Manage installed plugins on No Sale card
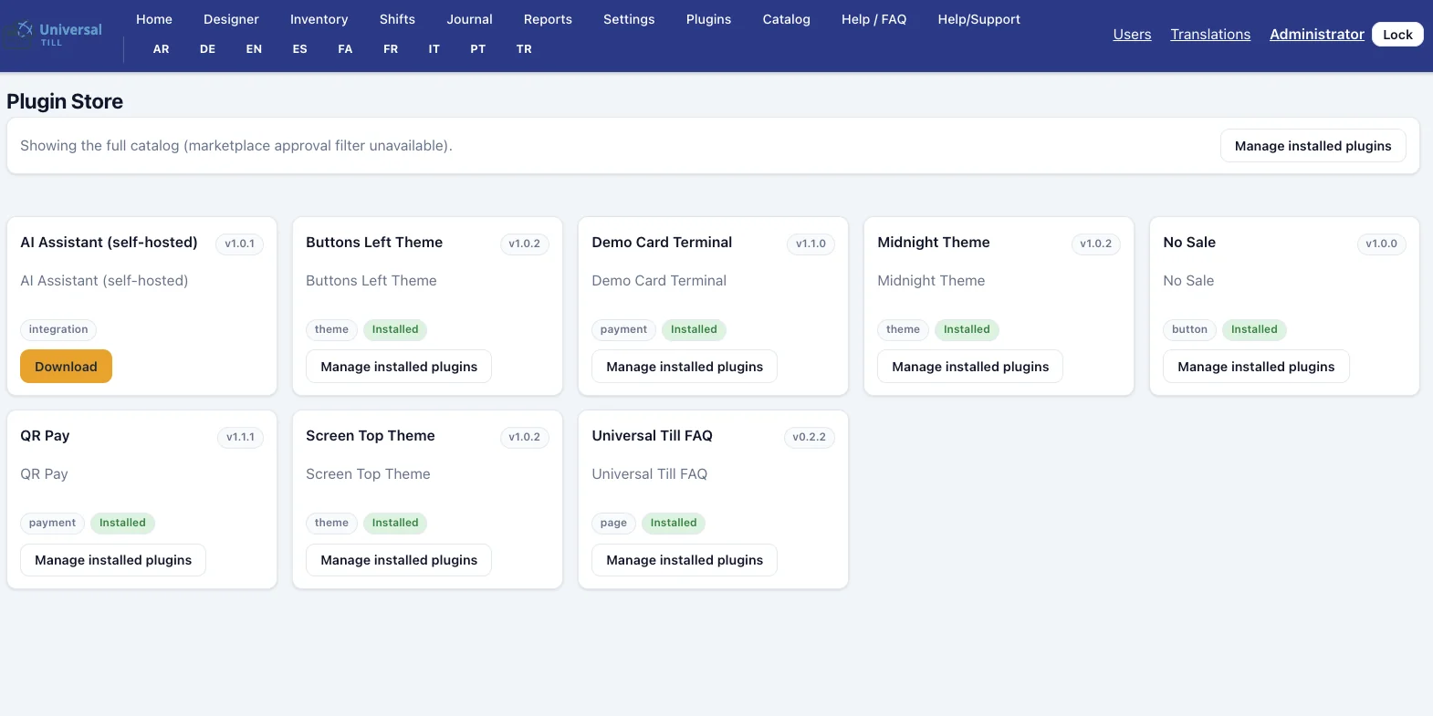 point(1256,367)
